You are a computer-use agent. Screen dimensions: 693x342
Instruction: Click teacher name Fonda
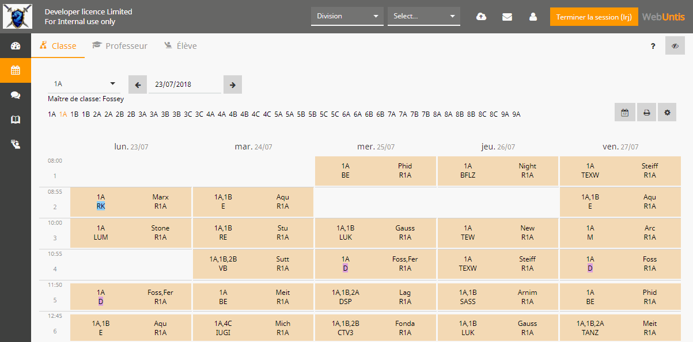click(405, 324)
